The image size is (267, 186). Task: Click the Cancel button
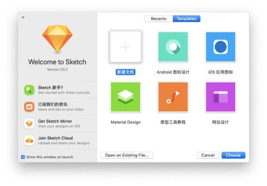point(208,155)
